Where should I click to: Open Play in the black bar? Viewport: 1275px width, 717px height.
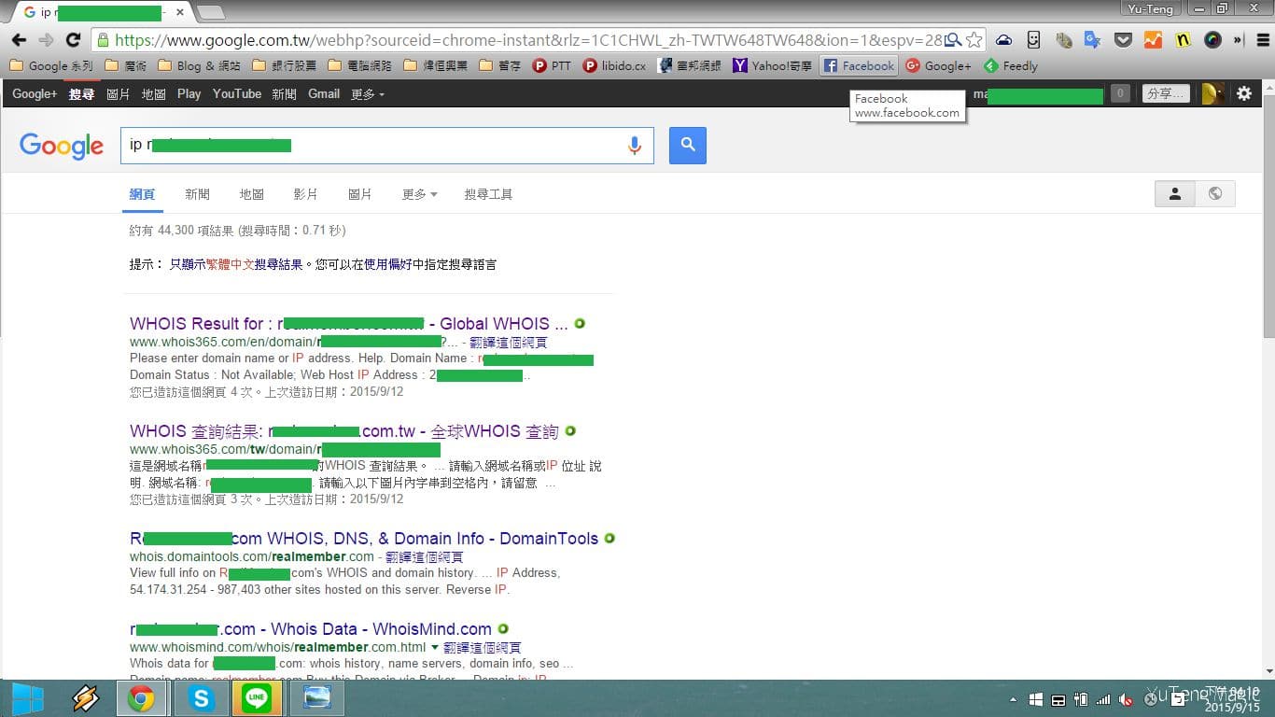[189, 94]
